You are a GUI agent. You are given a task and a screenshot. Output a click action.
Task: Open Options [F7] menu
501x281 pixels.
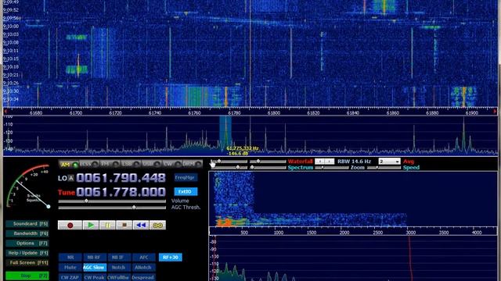tap(27, 244)
